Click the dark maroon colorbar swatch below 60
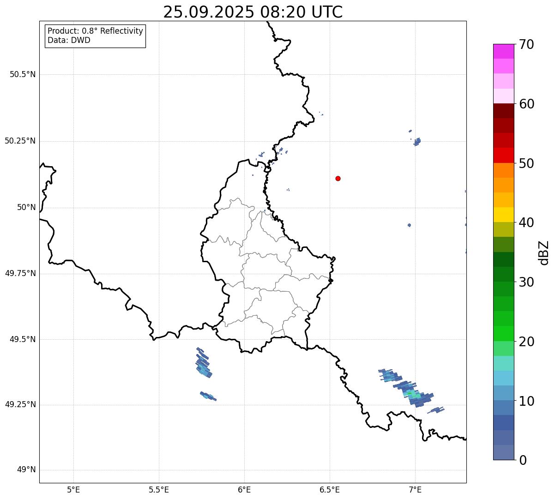The image size is (555, 499). click(x=503, y=111)
